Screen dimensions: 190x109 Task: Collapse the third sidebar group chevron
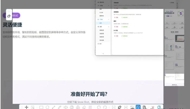(108, 27)
